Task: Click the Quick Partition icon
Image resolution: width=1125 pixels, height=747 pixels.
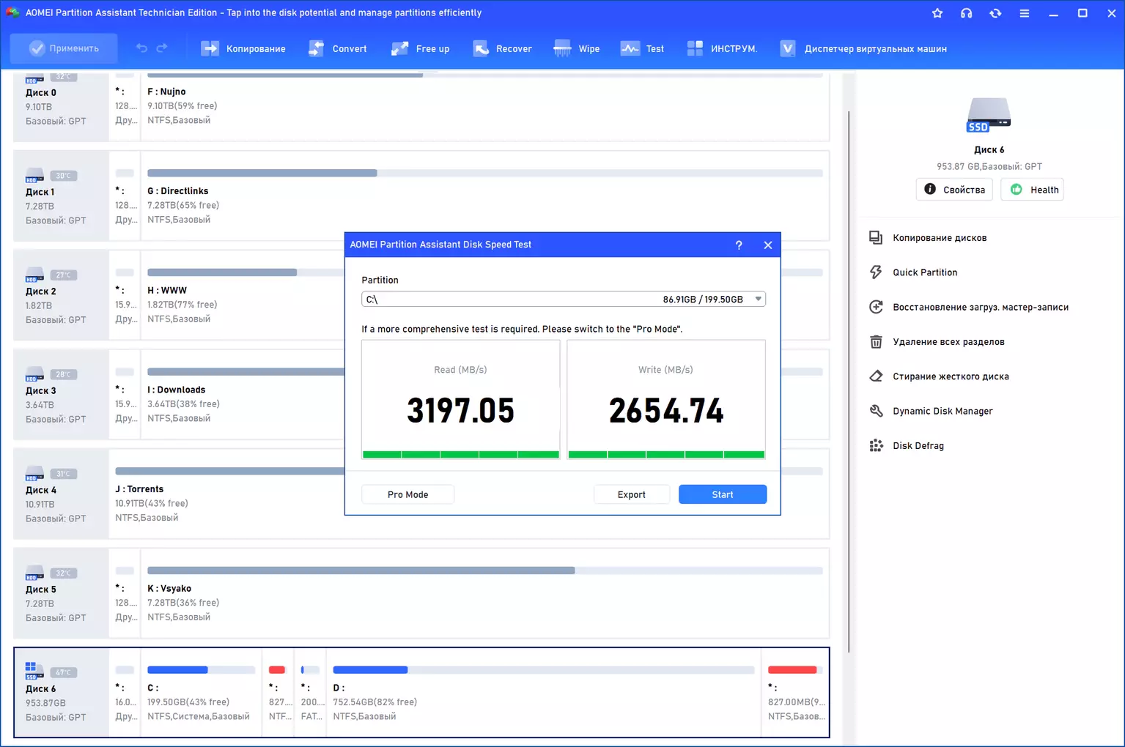Action: 876,272
